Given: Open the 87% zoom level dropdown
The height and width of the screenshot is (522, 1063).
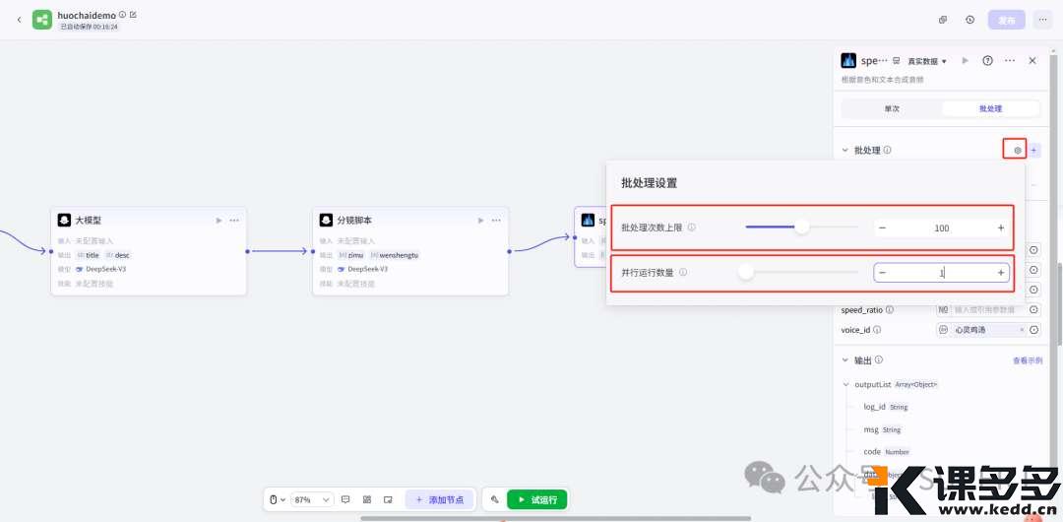Looking at the screenshot, I should click(x=312, y=499).
